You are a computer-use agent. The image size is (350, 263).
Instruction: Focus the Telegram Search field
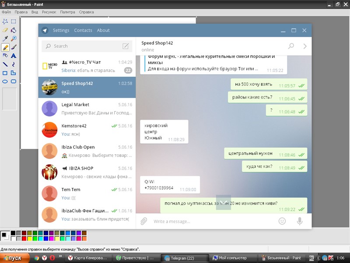[x=87, y=46]
